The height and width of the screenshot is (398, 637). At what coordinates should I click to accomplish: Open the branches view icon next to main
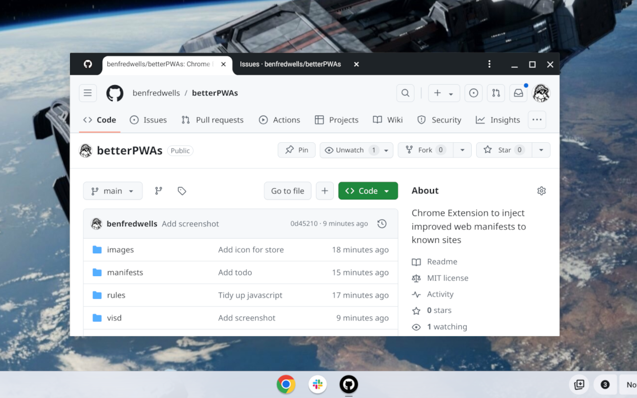click(158, 191)
